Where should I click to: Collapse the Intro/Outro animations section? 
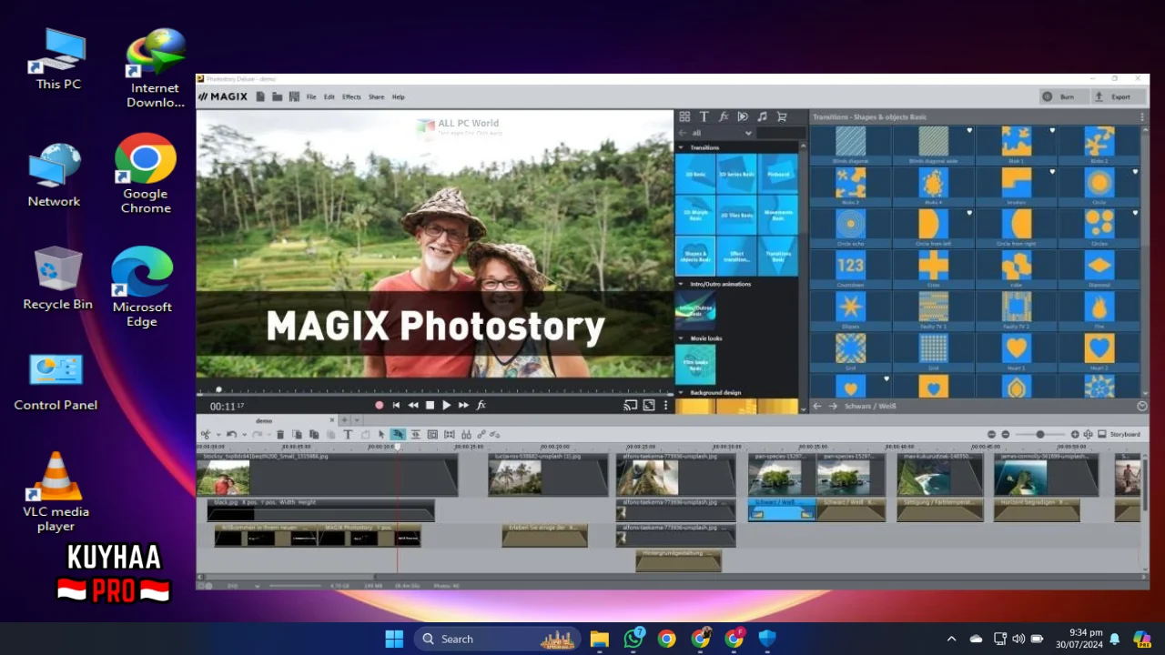(682, 284)
